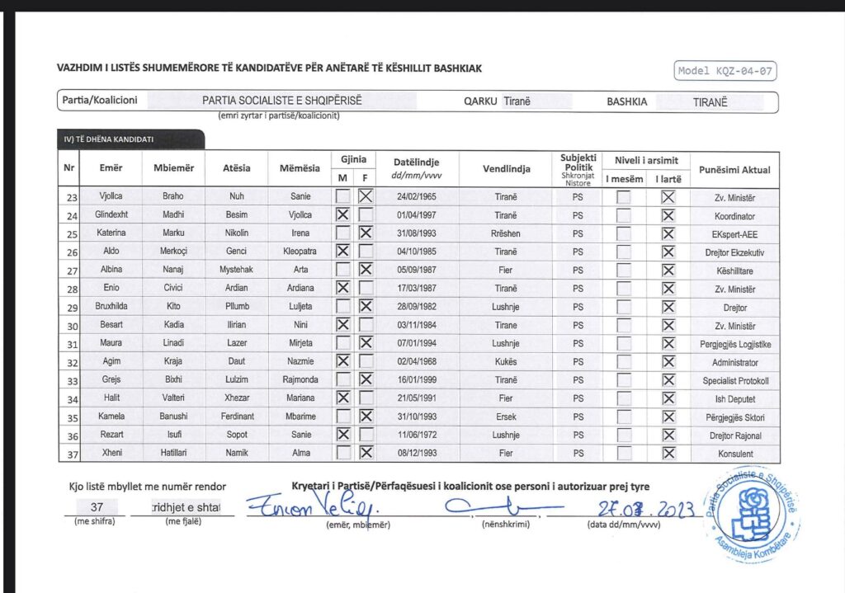Click the closing number field showing 37
Screen dimensions: 845x593
pos(97,507)
